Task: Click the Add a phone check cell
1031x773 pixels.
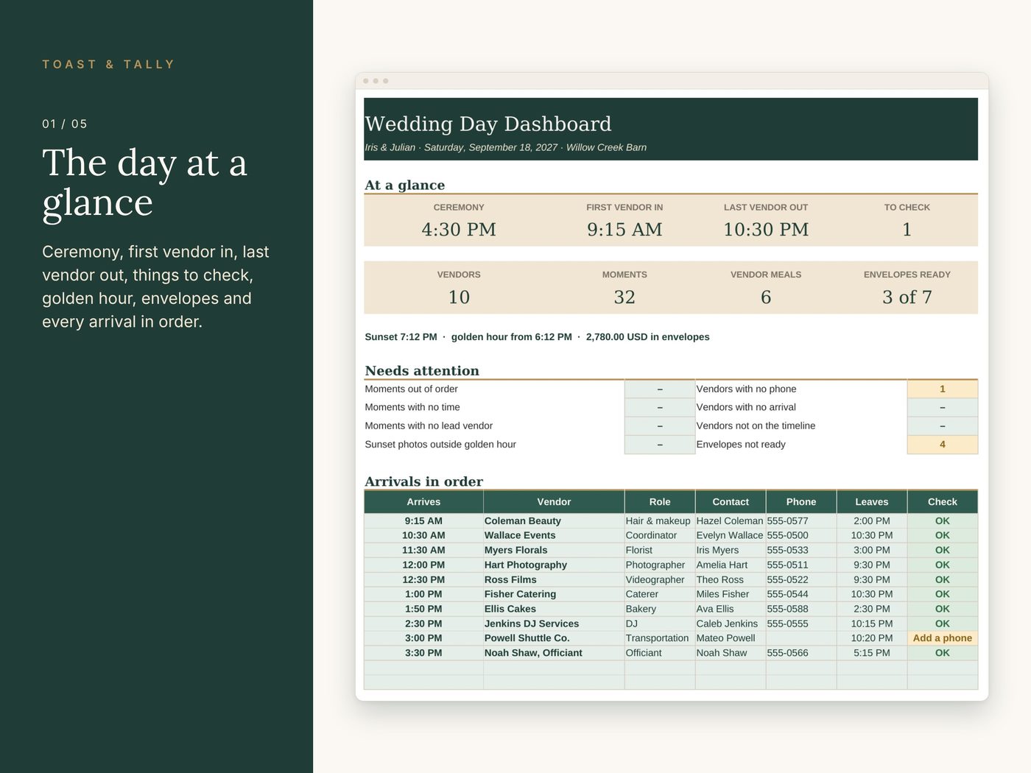Action: click(943, 639)
